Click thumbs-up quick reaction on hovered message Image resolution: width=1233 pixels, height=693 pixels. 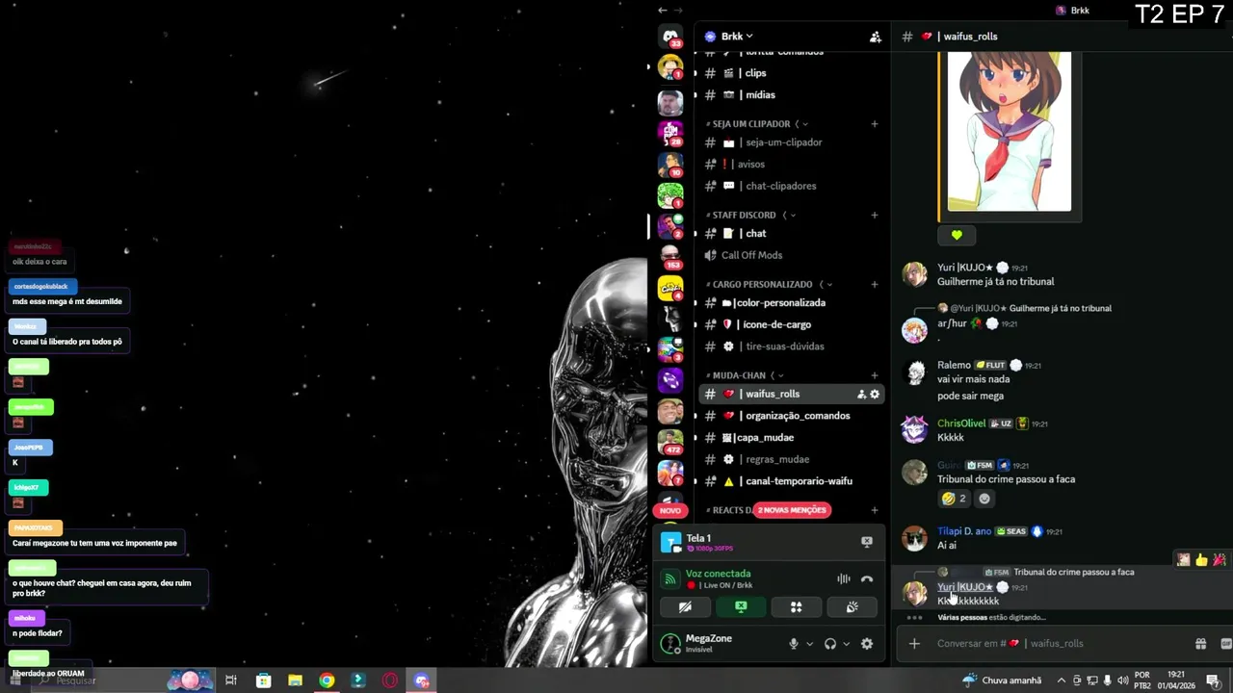pyautogui.click(x=1201, y=559)
